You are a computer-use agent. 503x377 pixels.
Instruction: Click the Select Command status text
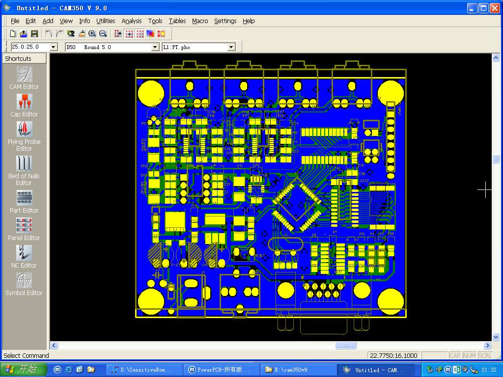point(27,355)
